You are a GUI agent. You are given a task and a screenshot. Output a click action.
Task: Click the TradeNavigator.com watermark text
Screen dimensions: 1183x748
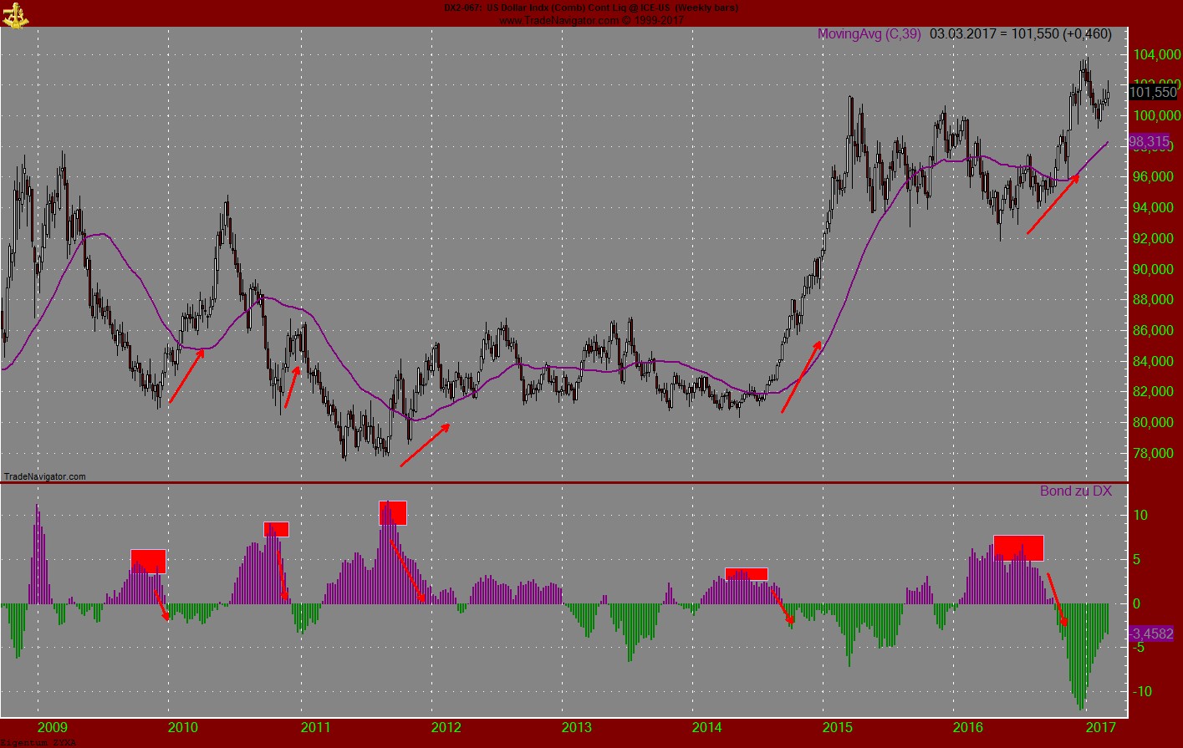(43, 476)
